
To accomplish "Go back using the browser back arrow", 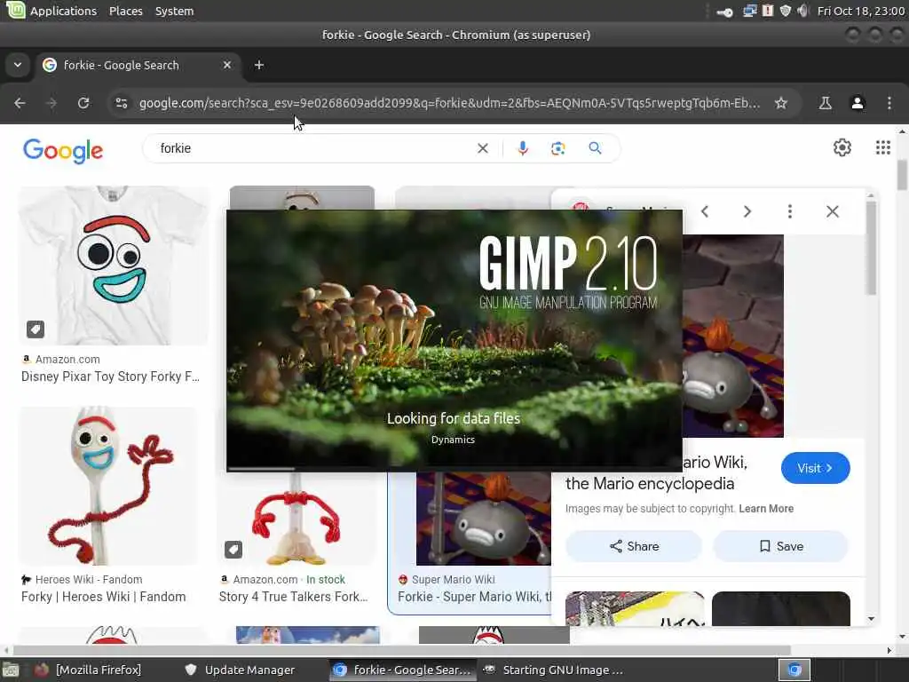I will point(20,103).
